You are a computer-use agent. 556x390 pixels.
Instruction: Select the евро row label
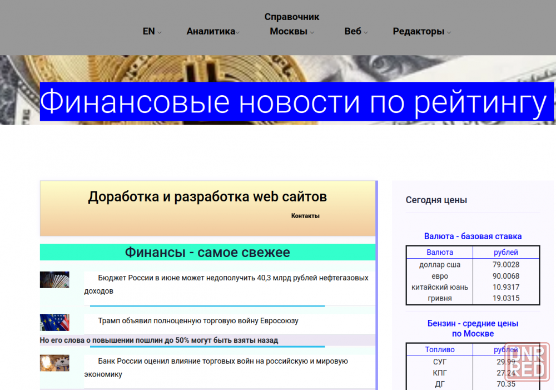pyautogui.click(x=440, y=276)
